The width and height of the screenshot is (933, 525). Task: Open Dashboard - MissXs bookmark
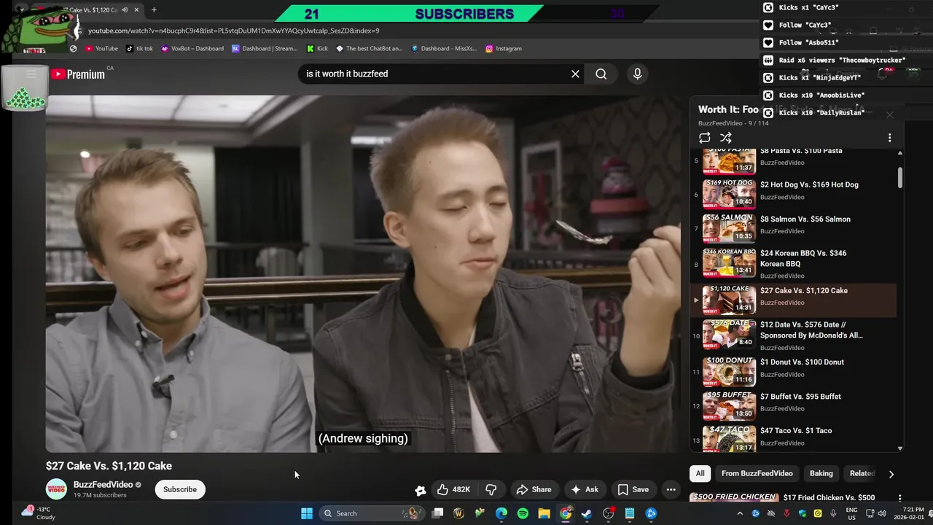[443, 48]
